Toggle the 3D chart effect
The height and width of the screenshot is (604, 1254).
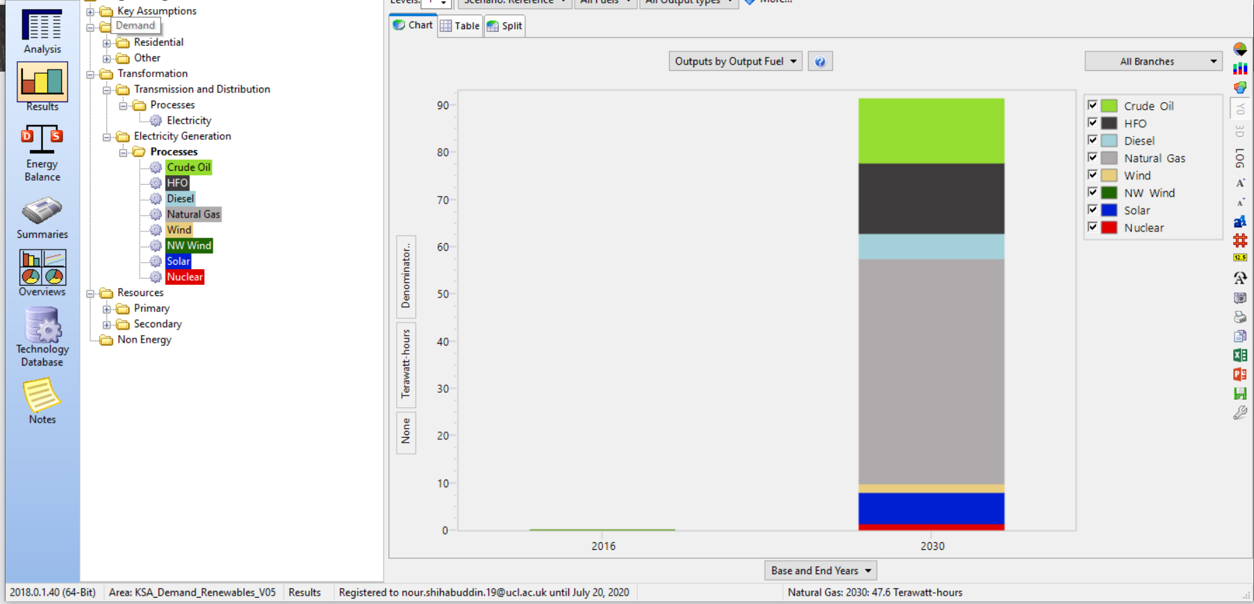click(x=1240, y=131)
